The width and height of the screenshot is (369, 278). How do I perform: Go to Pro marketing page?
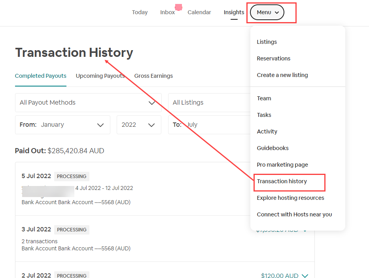[x=282, y=165]
